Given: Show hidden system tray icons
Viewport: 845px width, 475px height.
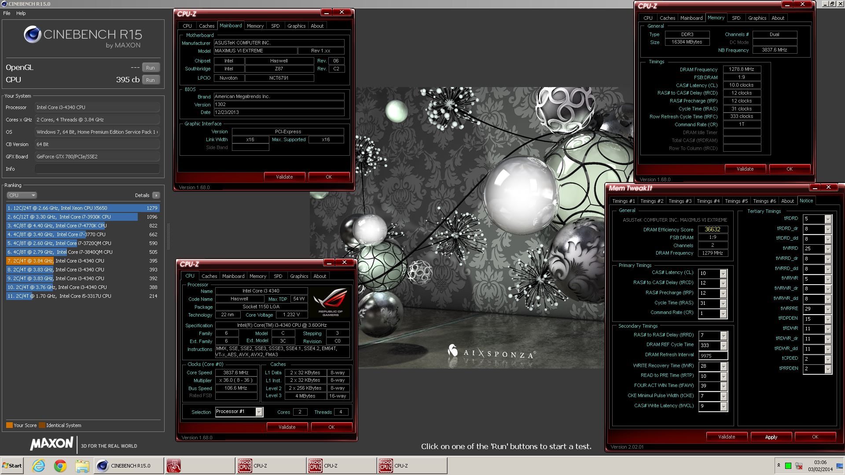Looking at the screenshot, I should point(779,466).
